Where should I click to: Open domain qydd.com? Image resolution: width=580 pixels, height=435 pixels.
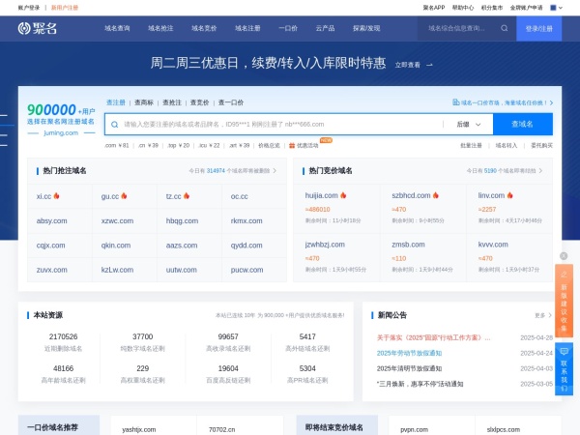click(x=246, y=246)
